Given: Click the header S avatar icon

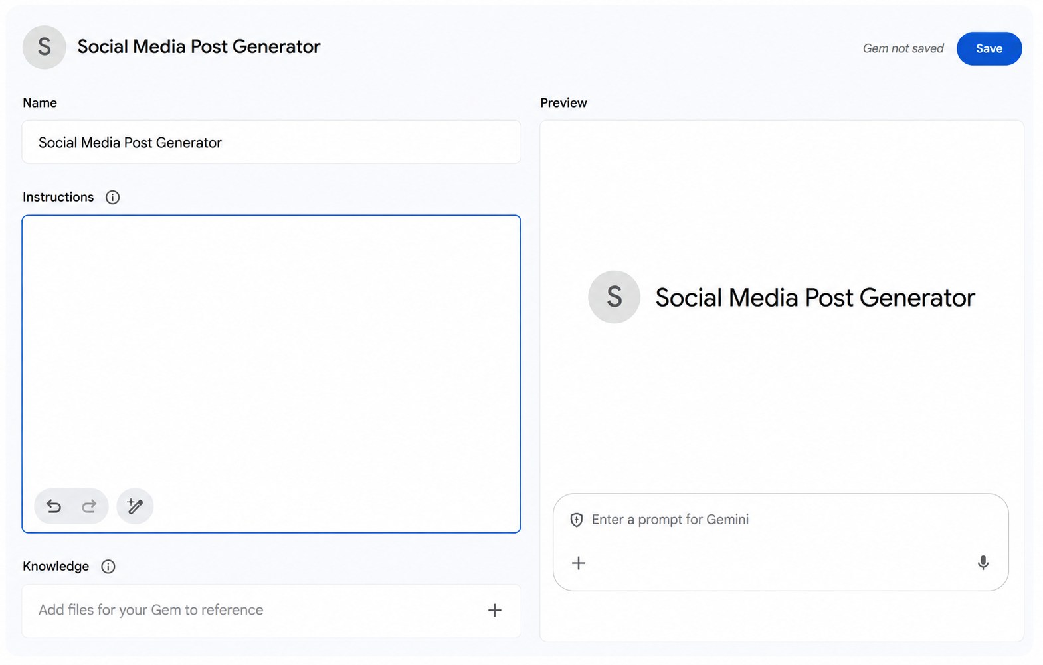Looking at the screenshot, I should [44, 47].
